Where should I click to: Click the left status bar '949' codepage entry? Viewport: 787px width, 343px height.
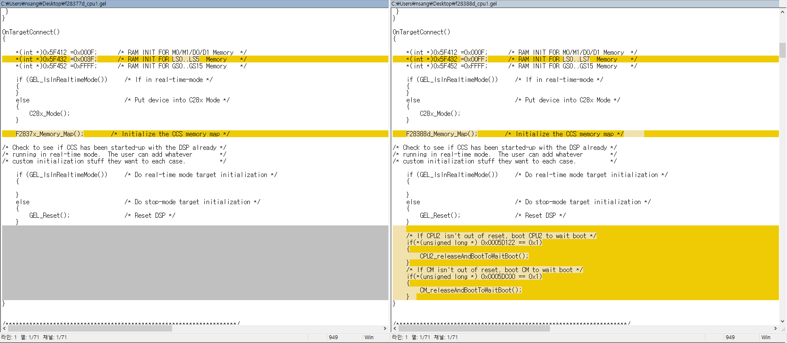333,337
